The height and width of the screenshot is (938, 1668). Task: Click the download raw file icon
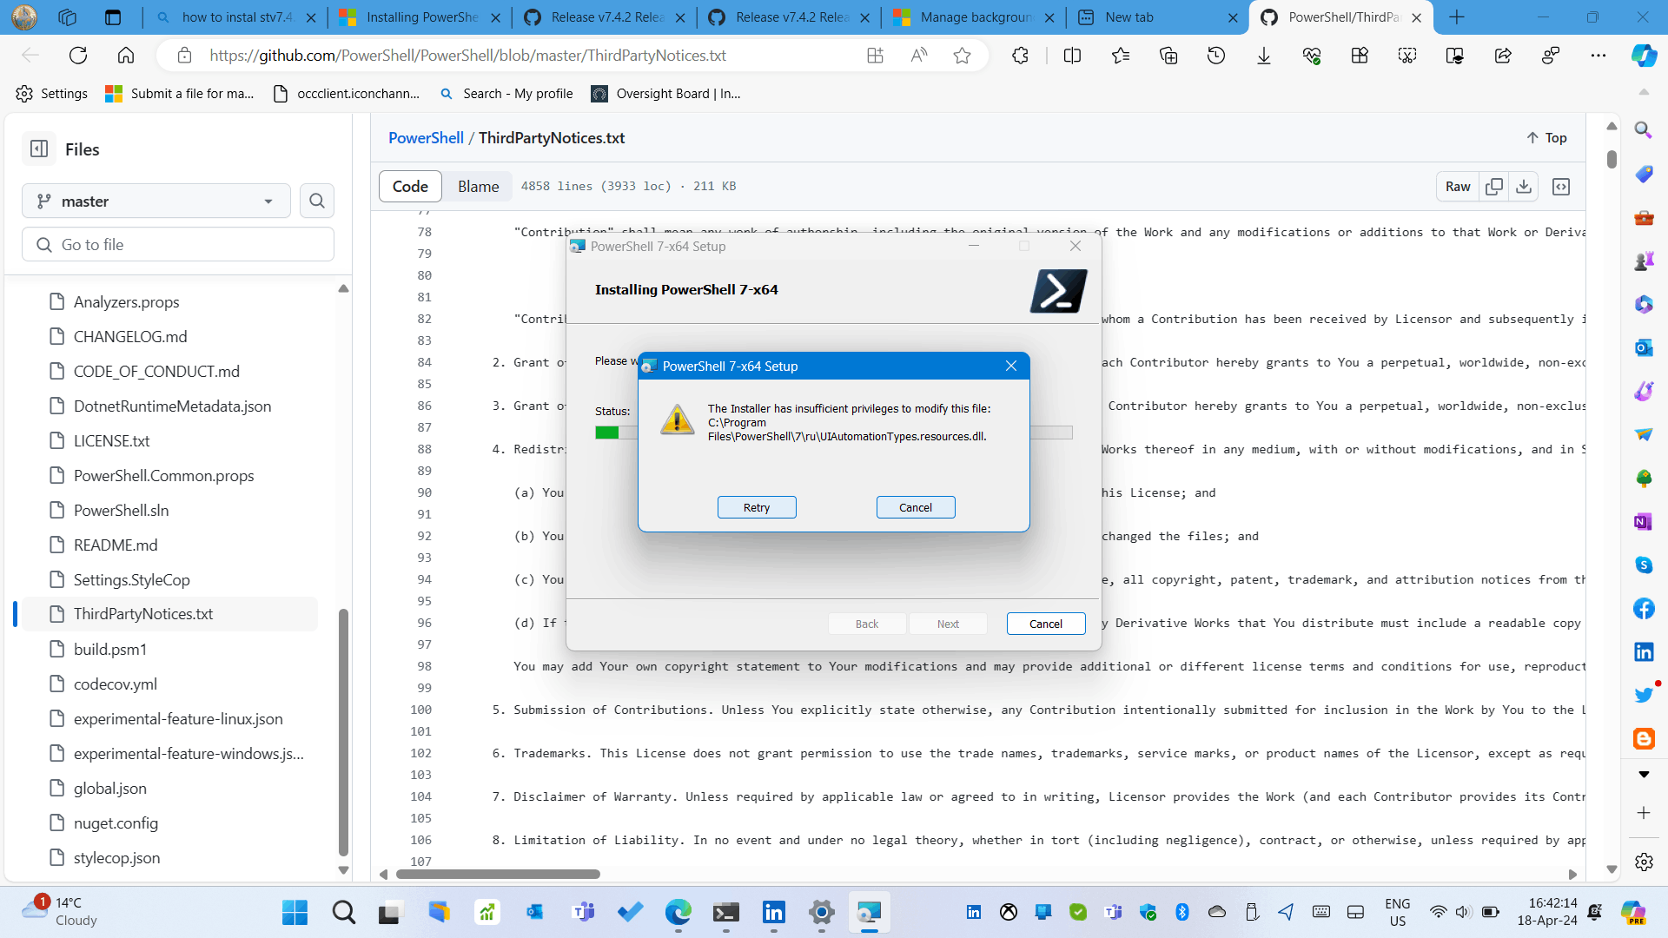tap(1524, 187)
